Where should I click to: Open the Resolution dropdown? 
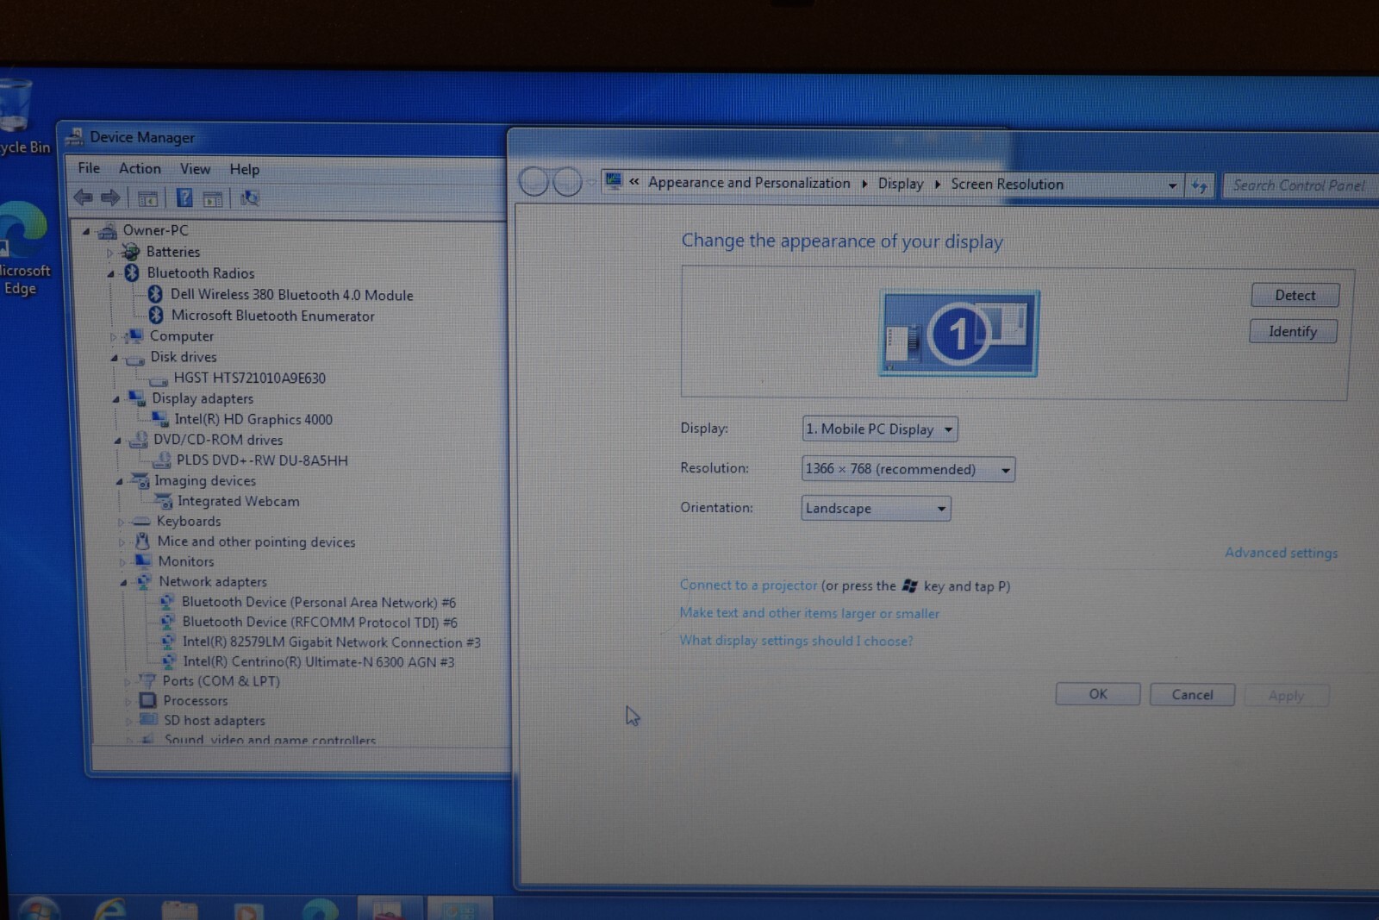[908, 469]
